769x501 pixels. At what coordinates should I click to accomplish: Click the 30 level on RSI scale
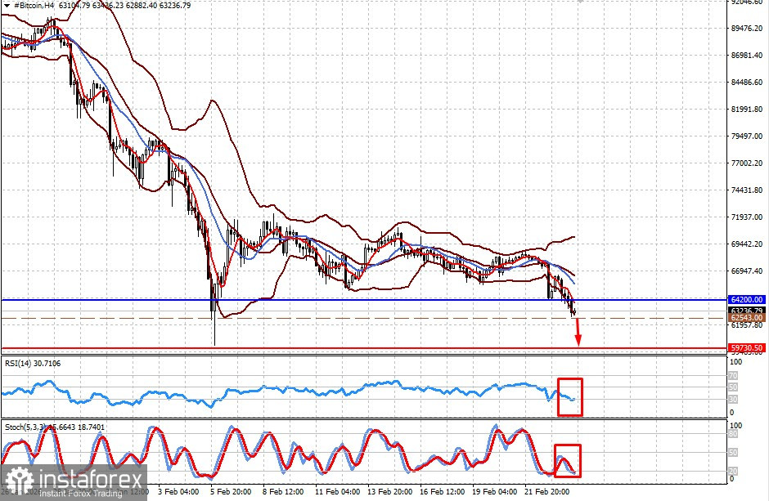[x=733, y=399]
